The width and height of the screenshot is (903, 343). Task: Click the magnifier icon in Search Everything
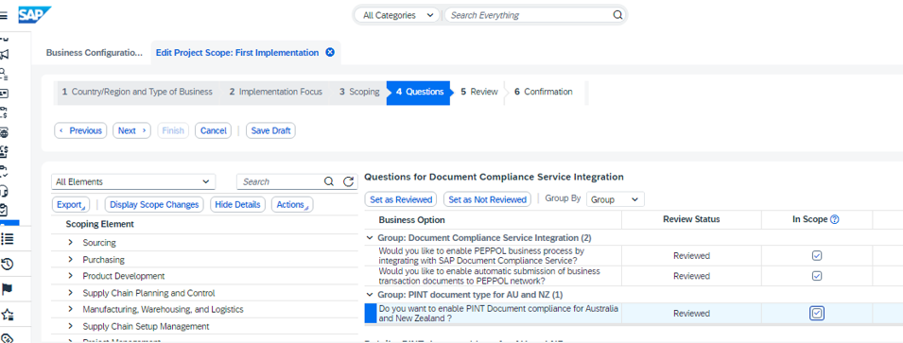[617, 15]
